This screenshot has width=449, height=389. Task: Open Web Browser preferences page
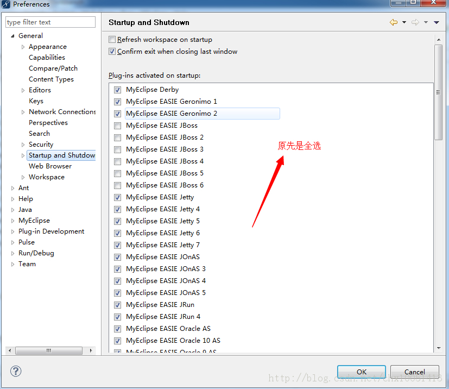tap(50, 166)
